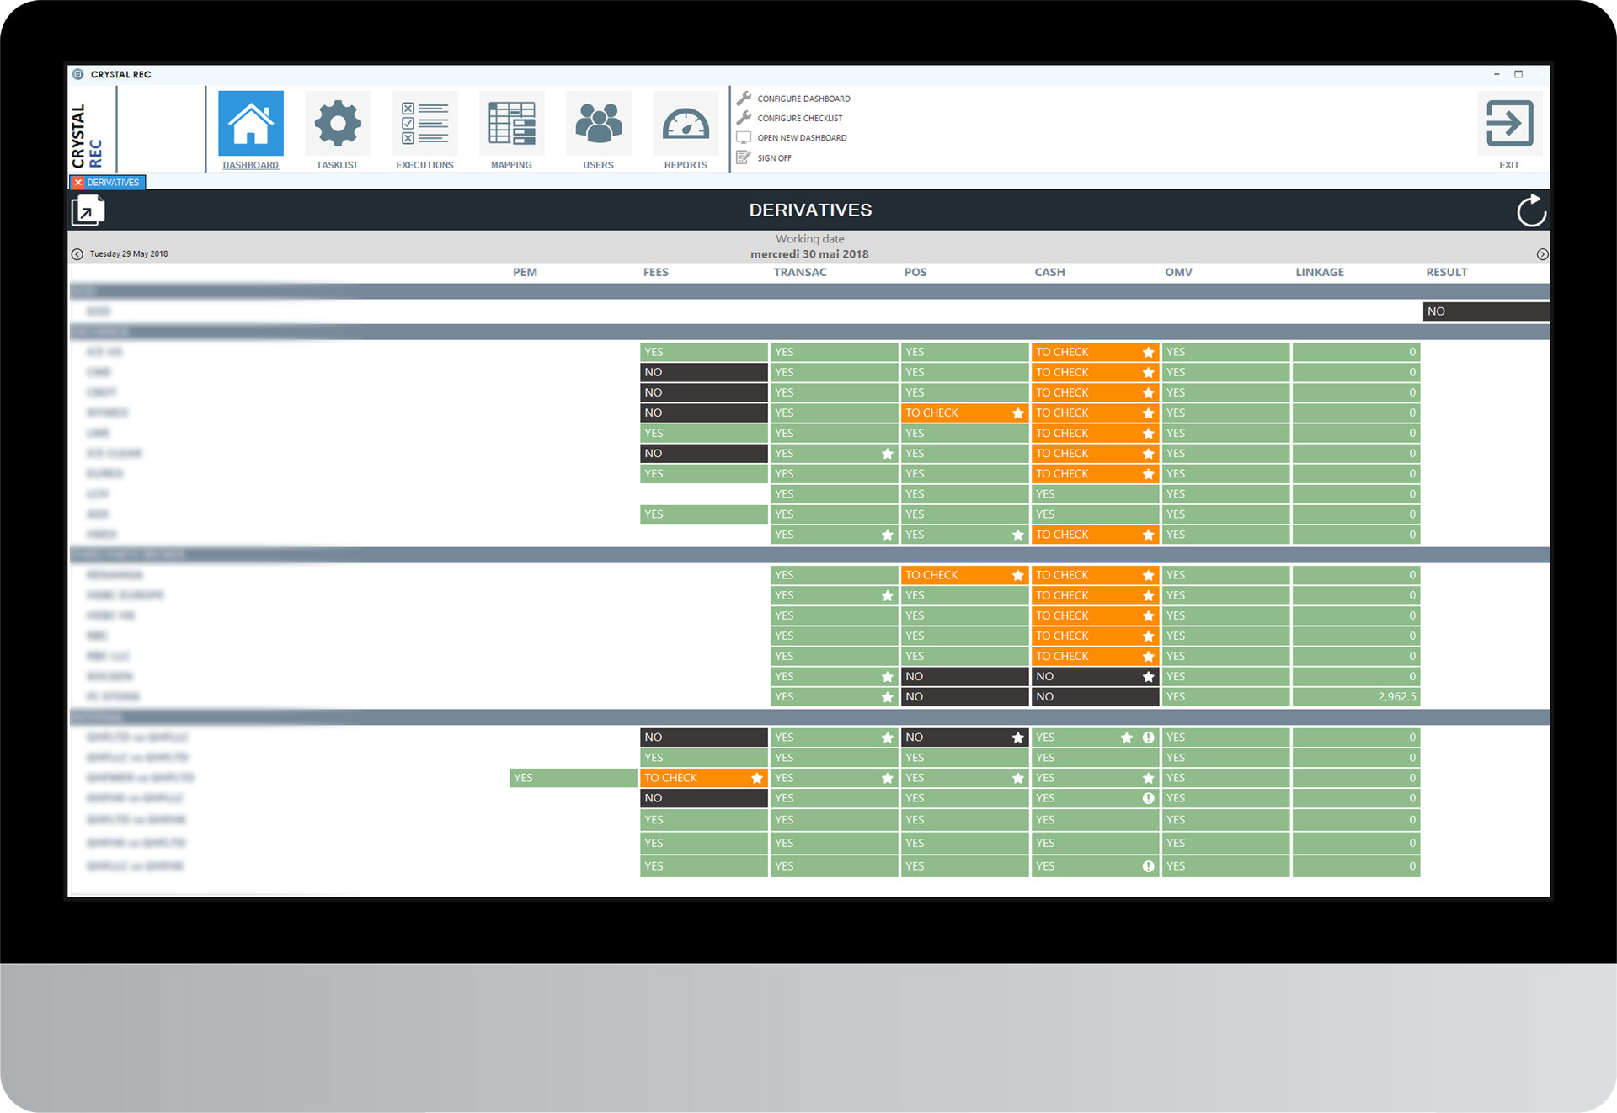1617x1113 pixels.
Task: Click the Open New Dashboard link
Action: (x=802, y=137)
